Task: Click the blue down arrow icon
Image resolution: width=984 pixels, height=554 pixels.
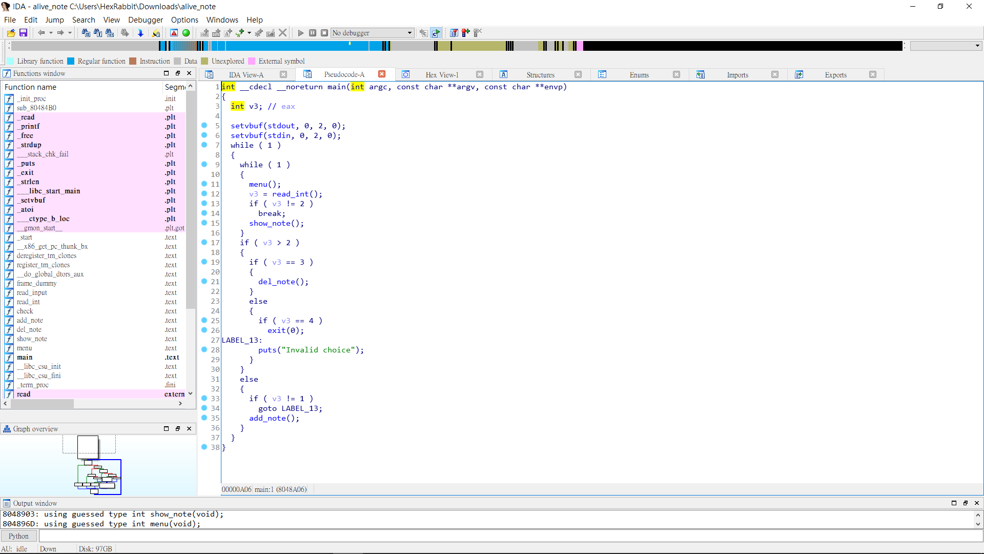Action: click(140, 33)
